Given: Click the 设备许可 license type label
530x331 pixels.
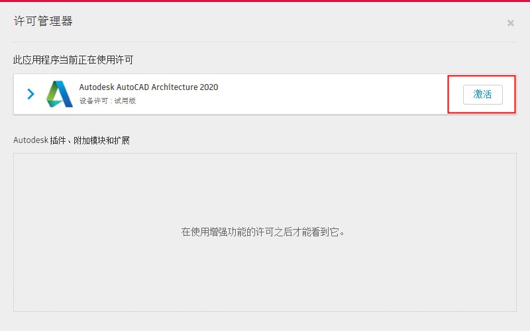Looking at the screenshot, I should [94, 101].
